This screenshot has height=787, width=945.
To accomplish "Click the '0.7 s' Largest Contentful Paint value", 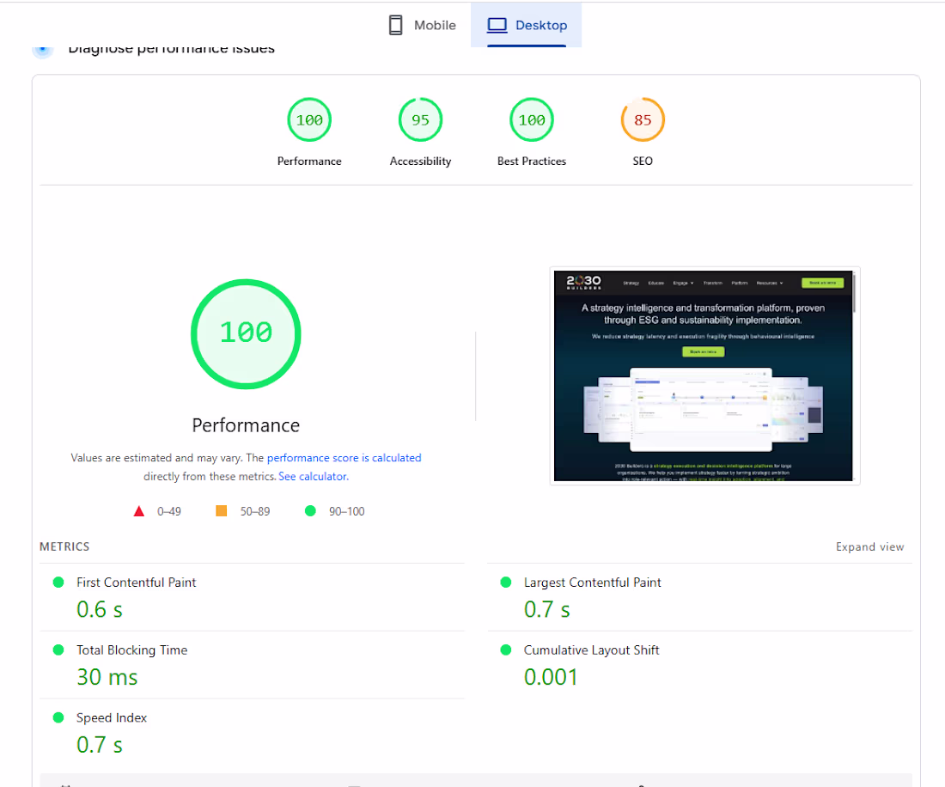I will (x=546, y=609).
